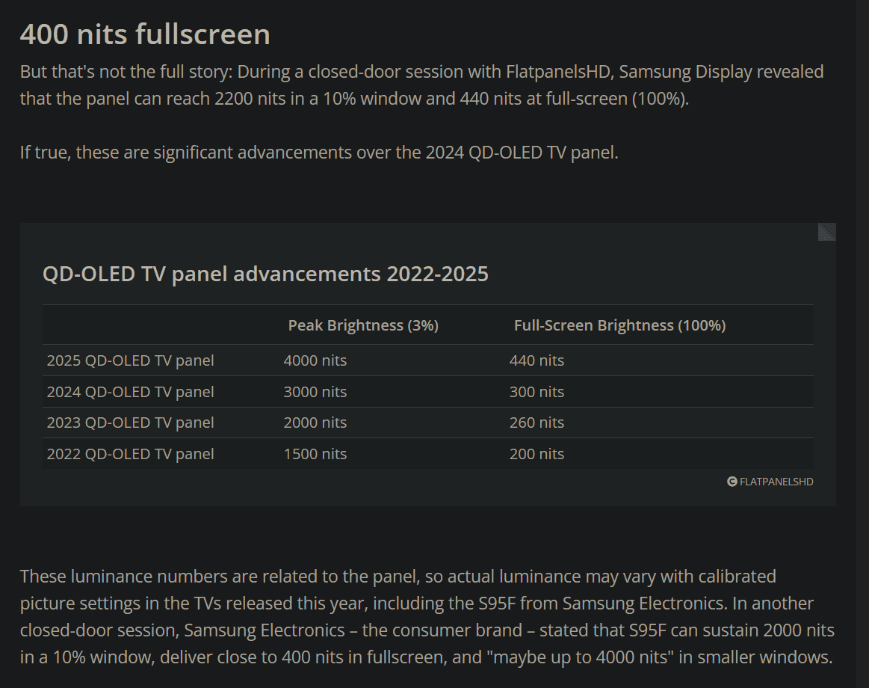Click the copyright icon beside FLATPANELSHD
The width and height of the screenshot is (869, 688).
point(732,482)
